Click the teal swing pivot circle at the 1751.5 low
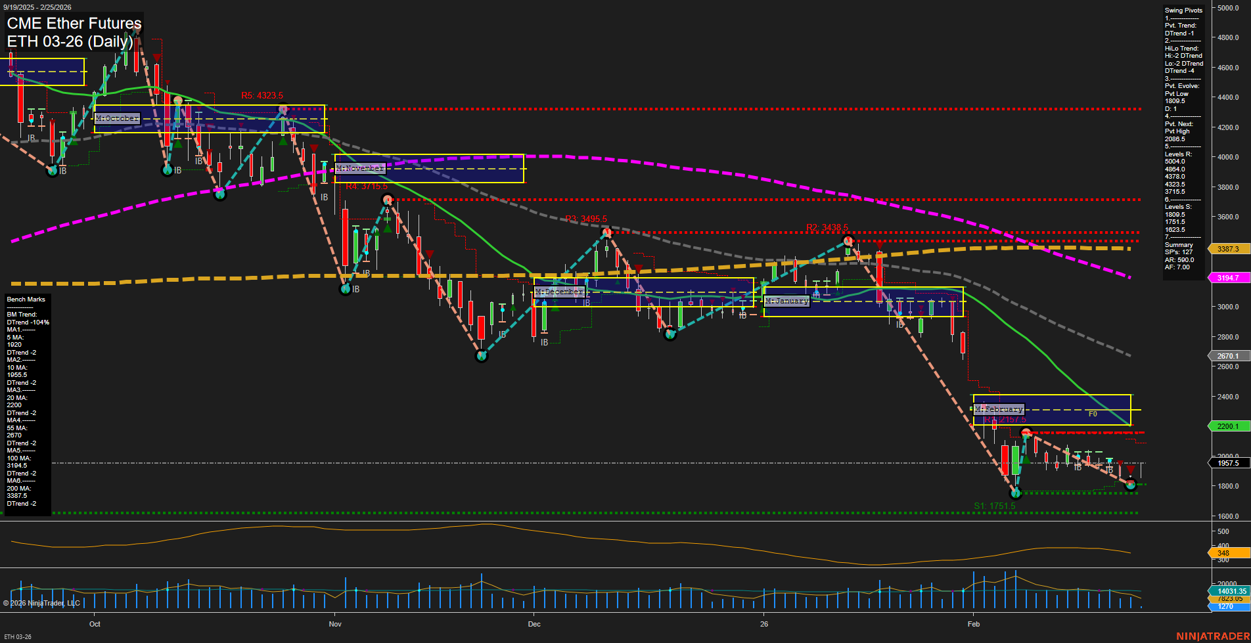 (1016, 493)
